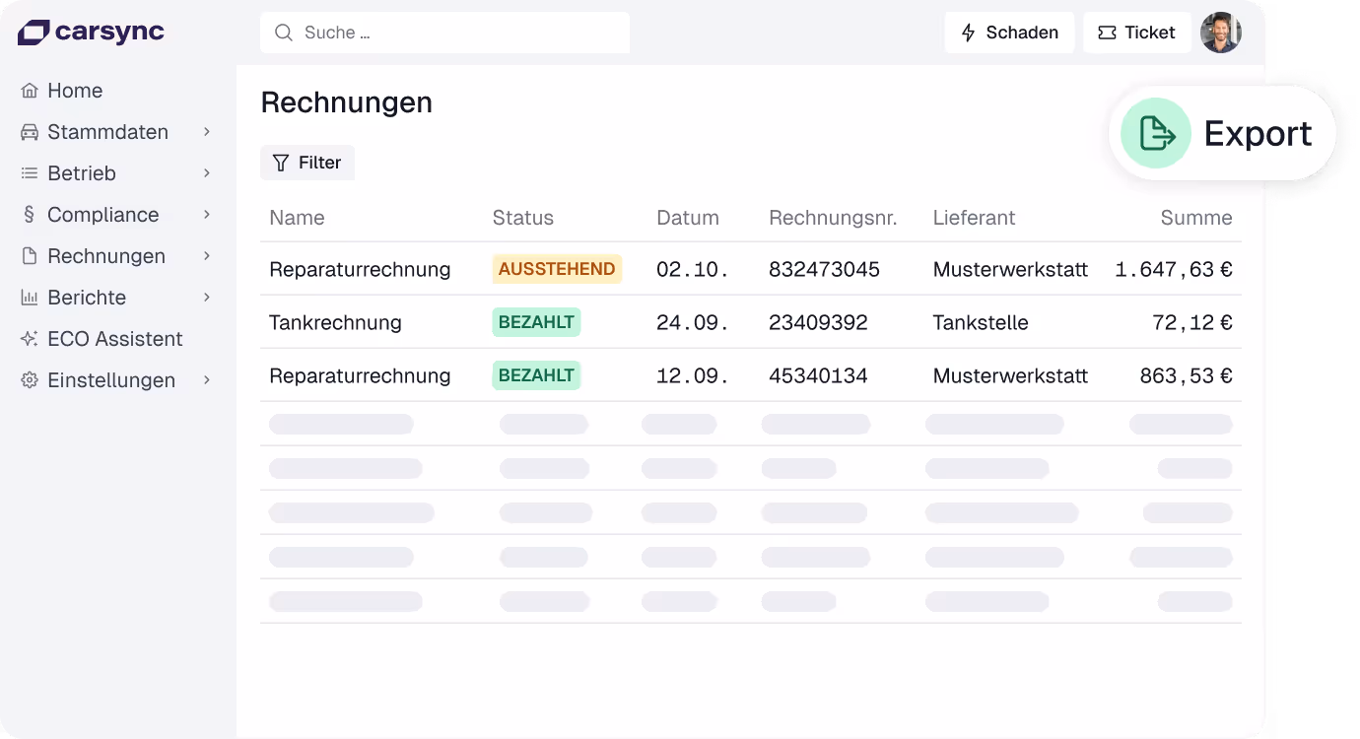This screenshot has width=1360, height=739.
Task: Open Reparaturrechnung dated 02.10.
Action: pos(360,269)
